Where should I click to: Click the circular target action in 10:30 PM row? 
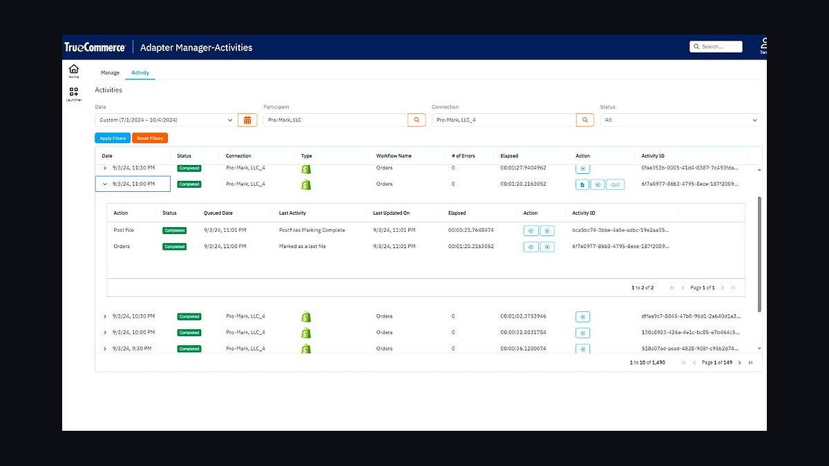click(x=582, y=317)
